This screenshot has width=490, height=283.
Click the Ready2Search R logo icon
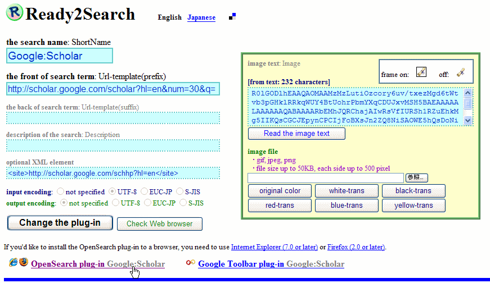(15, 12)
